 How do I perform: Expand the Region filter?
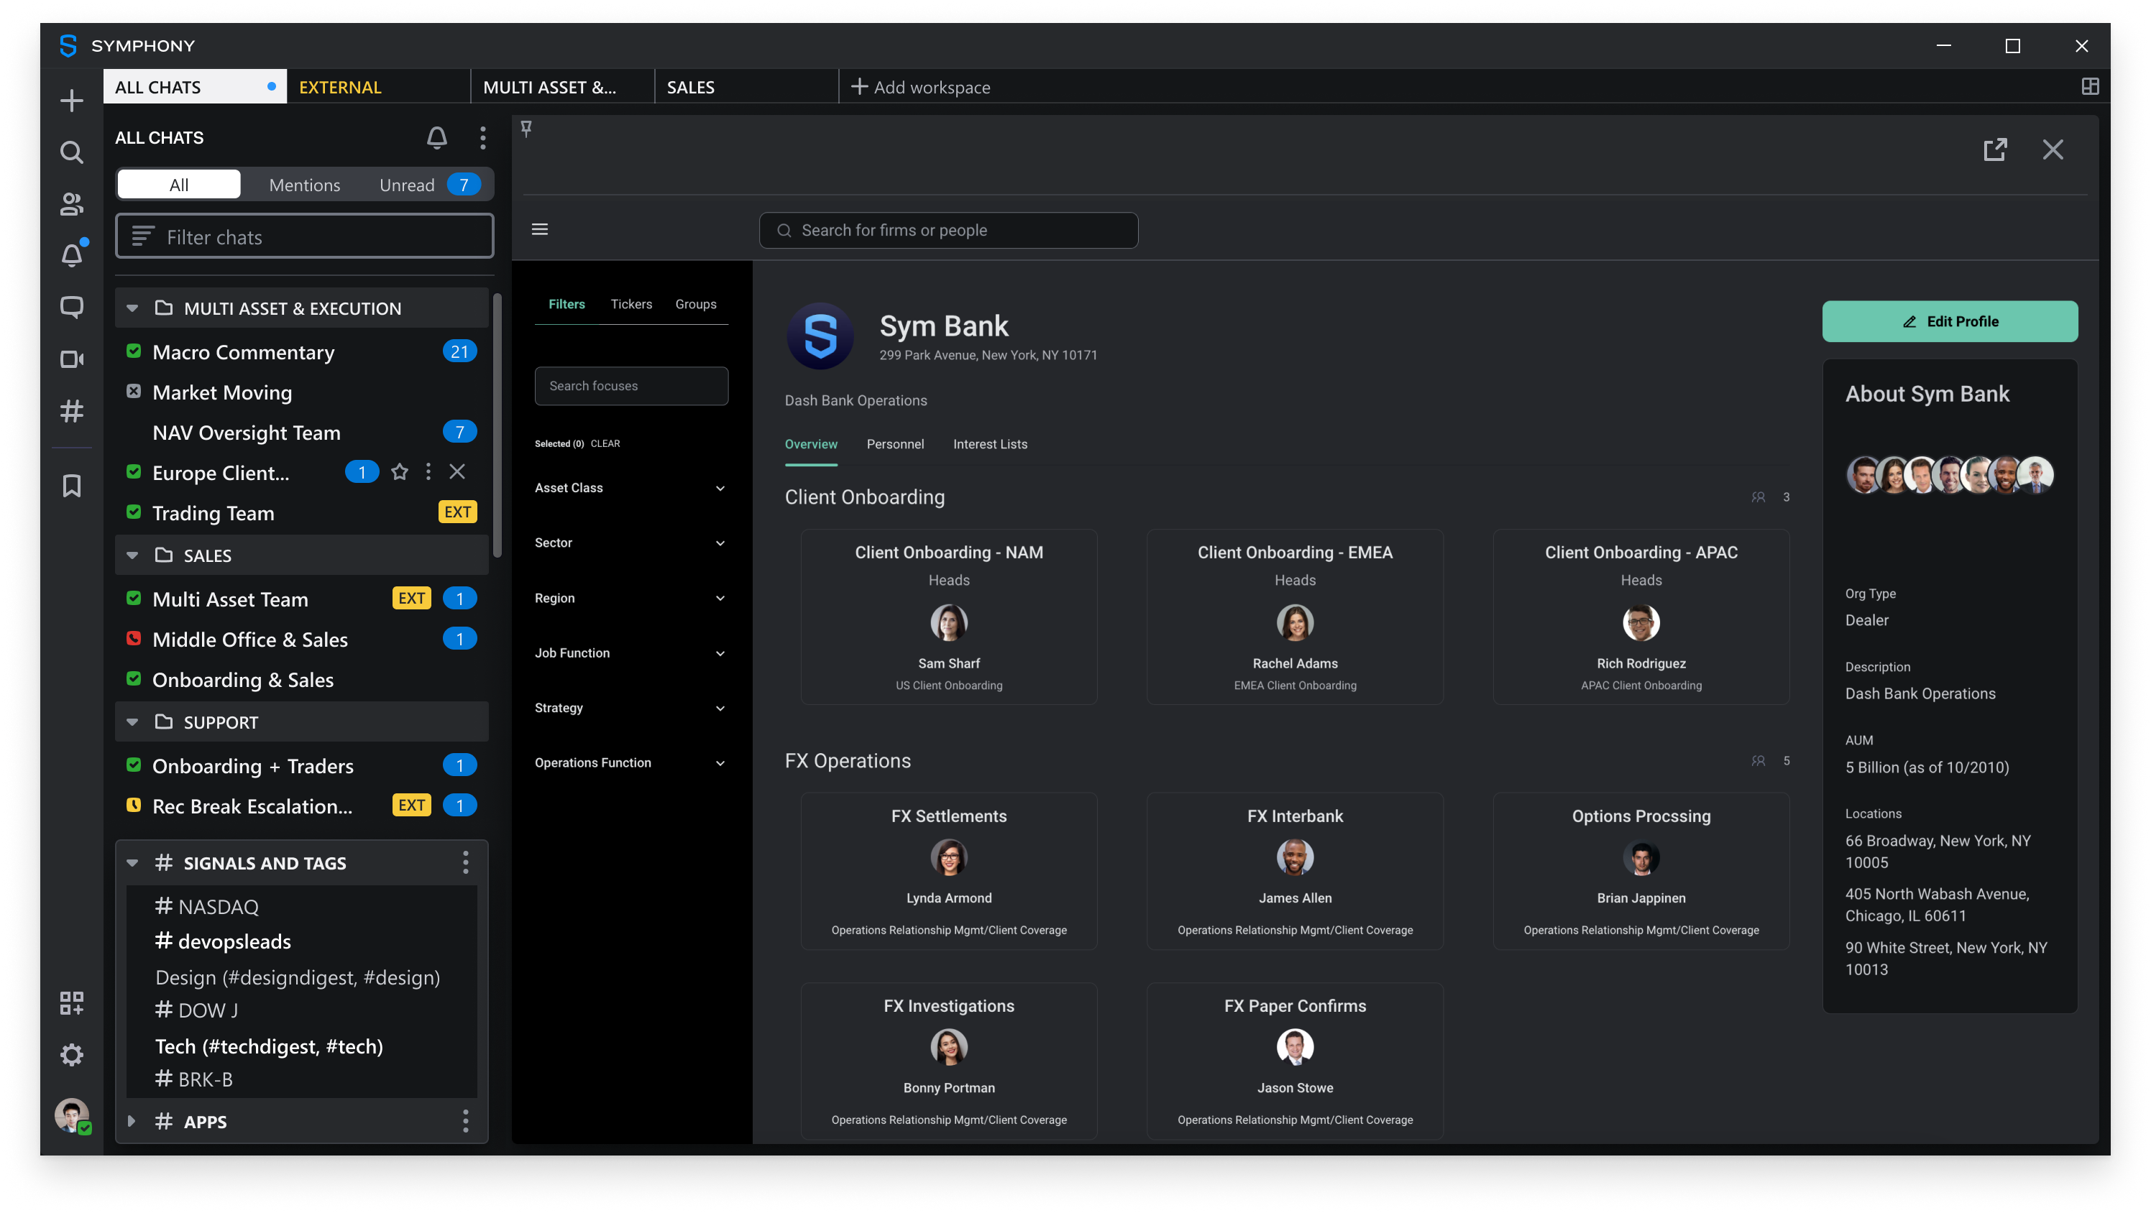(630, 598)
